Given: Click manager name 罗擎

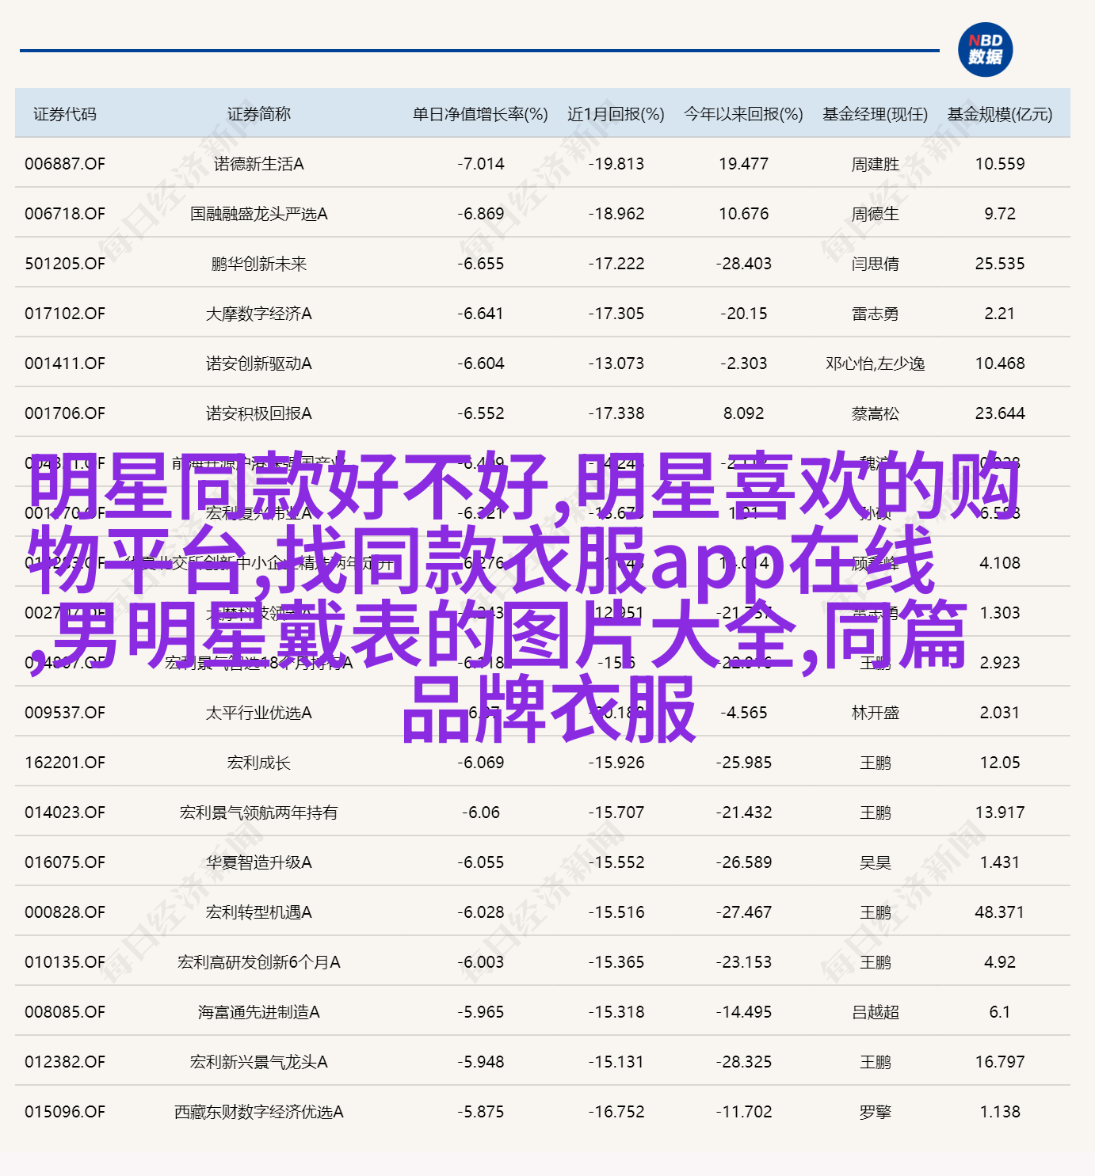Looking at the screenshot, I should (876, 1112).
